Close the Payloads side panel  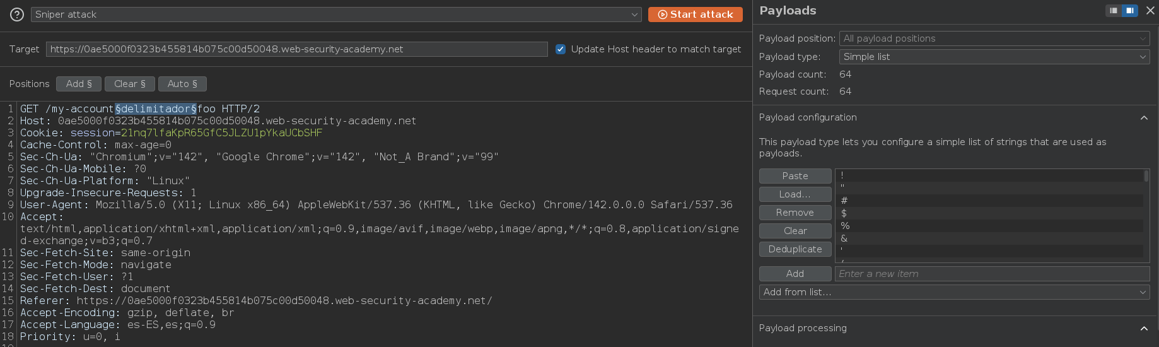coord(1150,11)
